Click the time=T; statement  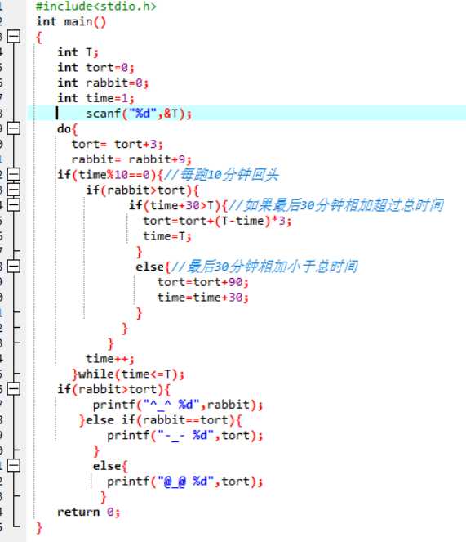point(167,236)
